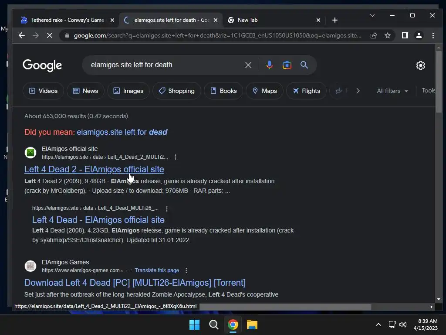Open Chrome's three-dot menu
Viewport: 446px width, 335px height.
click(433, 35)
